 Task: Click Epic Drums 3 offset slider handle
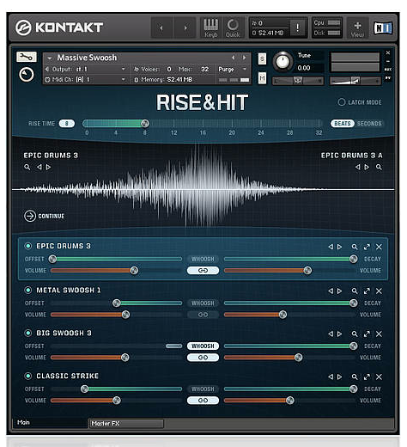point(52,259)
